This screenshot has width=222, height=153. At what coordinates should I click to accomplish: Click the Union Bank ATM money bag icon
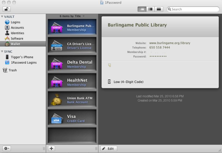(57, 100)
